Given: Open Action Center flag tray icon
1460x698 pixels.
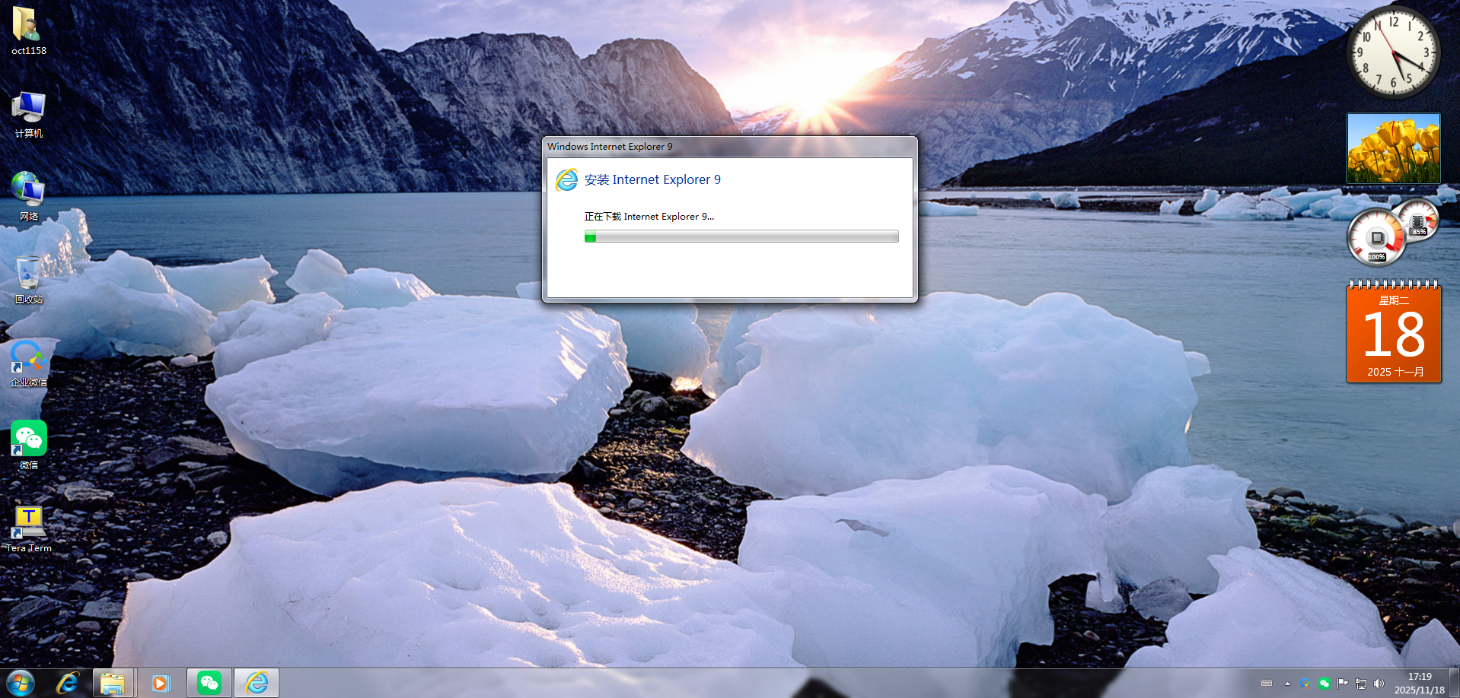Looking at the screenshot, I should point(1342,684).
